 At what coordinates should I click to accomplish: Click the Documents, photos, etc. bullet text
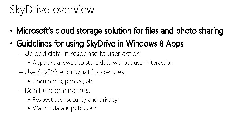point(64,81)
